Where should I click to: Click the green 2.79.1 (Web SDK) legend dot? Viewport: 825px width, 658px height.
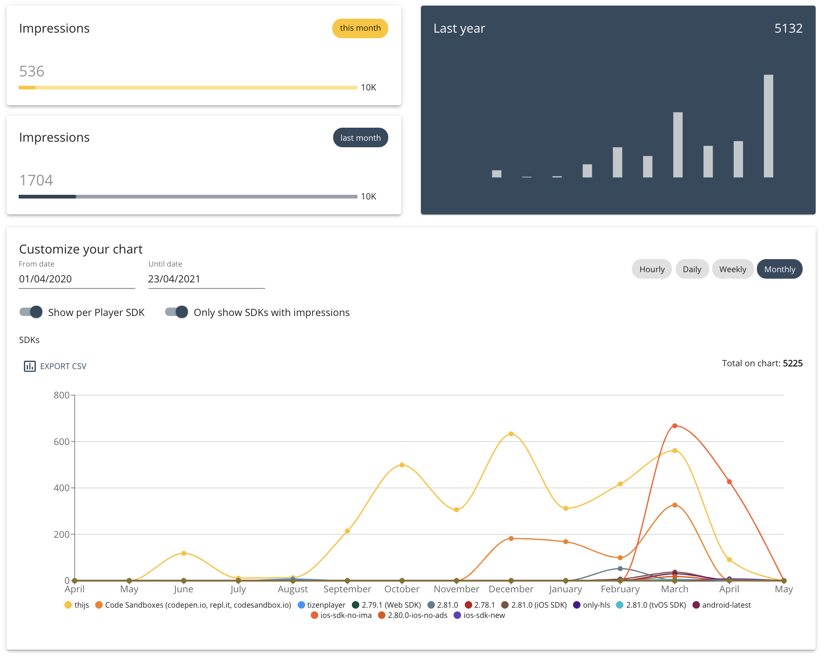[x=355, y=604]
